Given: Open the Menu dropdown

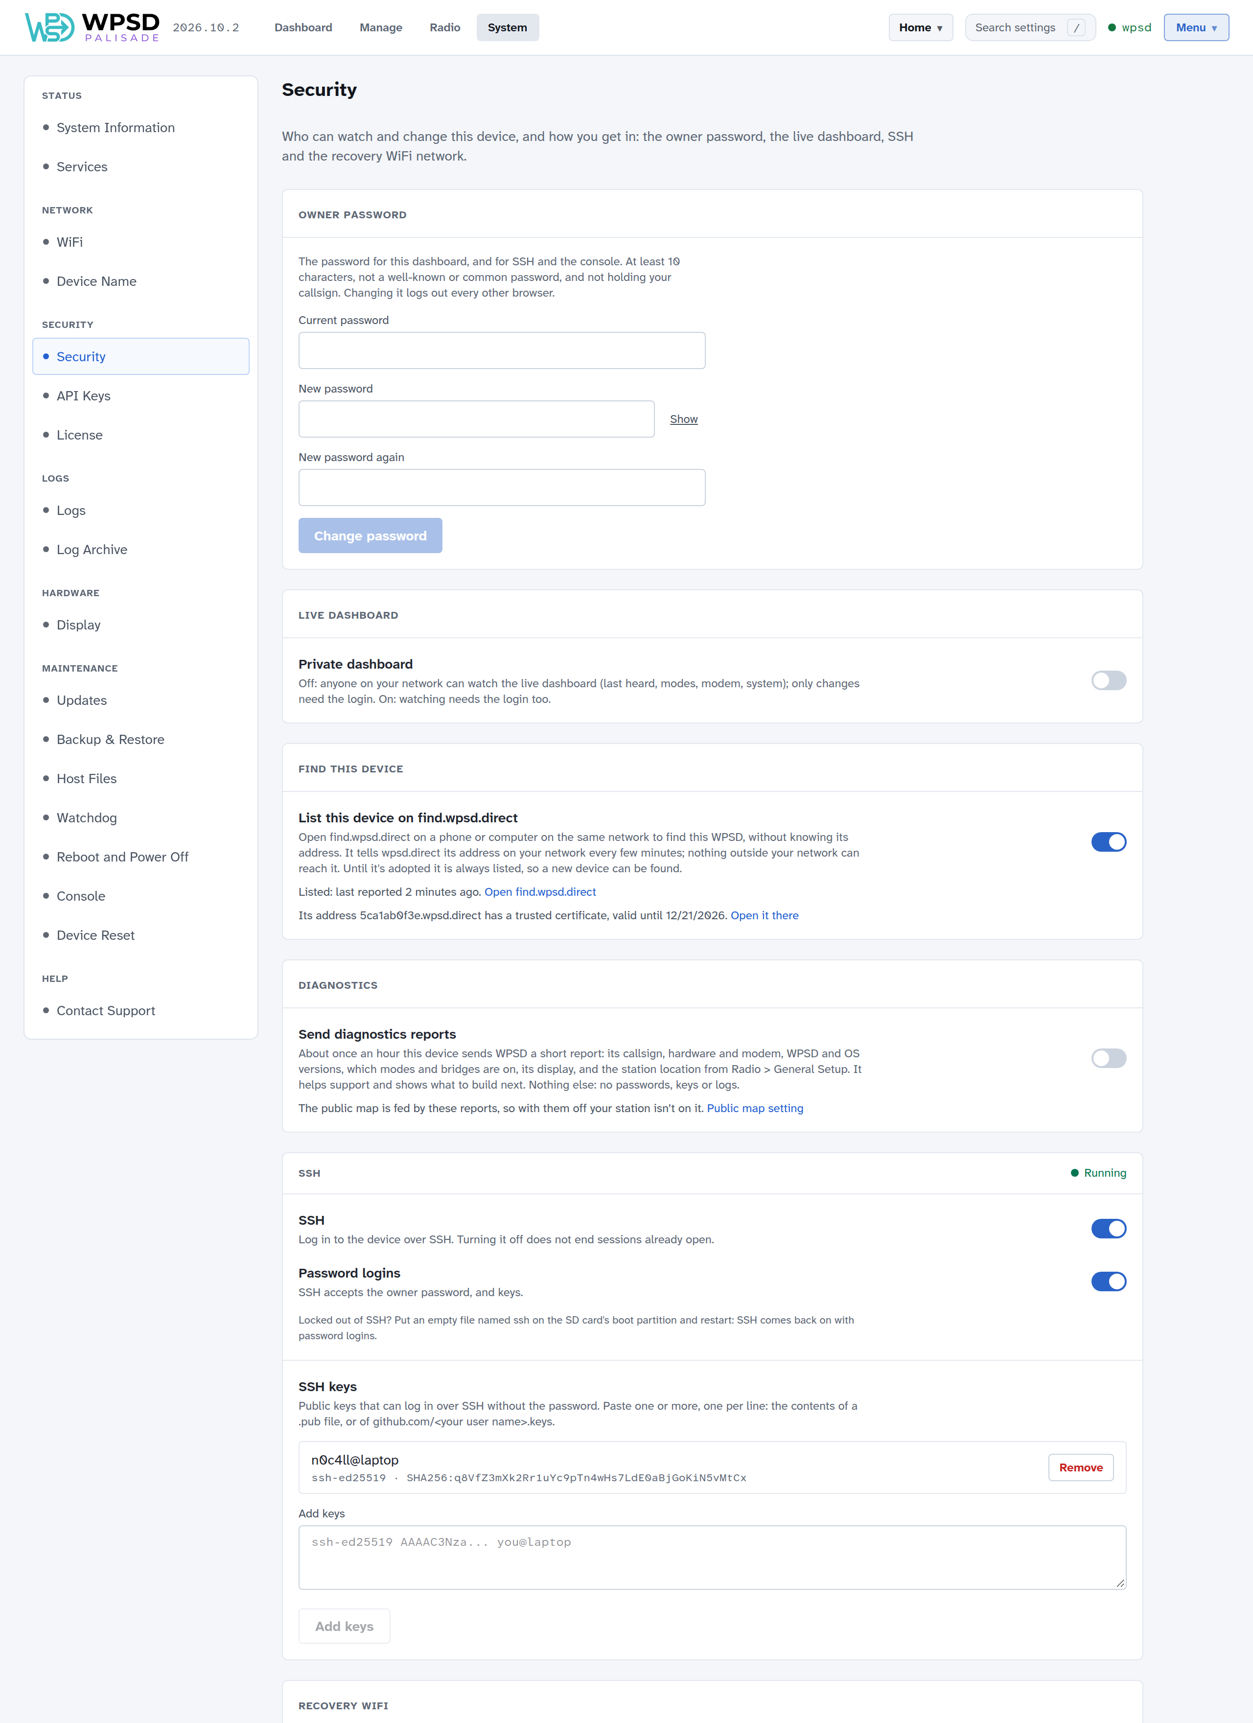Looking at the screenshot, I should tap(1196, 27).
